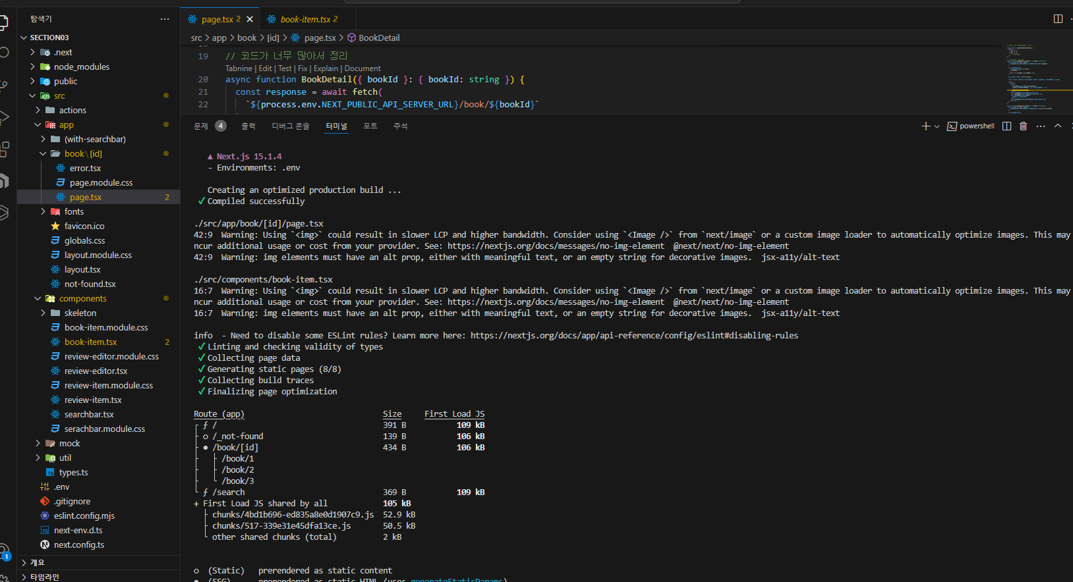The image size is (1073, 582).
Task: Open review-editor.tsx file
Action: pos(98,371)
